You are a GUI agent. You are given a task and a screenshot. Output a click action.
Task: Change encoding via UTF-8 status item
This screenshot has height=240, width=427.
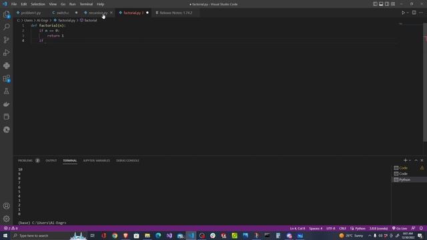(331, 228)
